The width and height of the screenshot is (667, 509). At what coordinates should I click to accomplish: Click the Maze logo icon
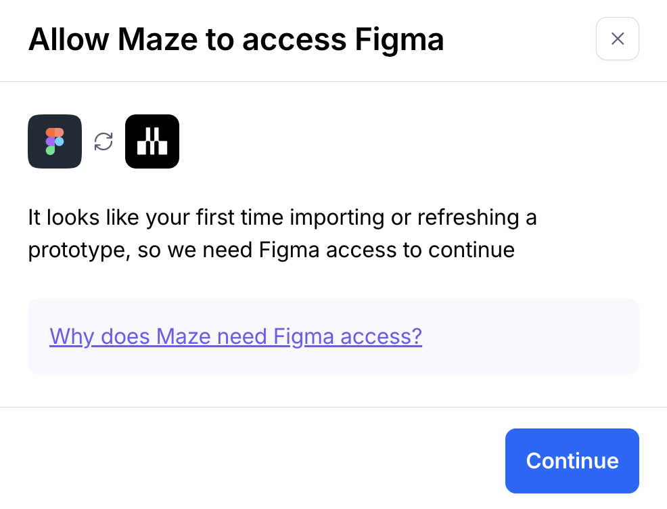point(152,141)
